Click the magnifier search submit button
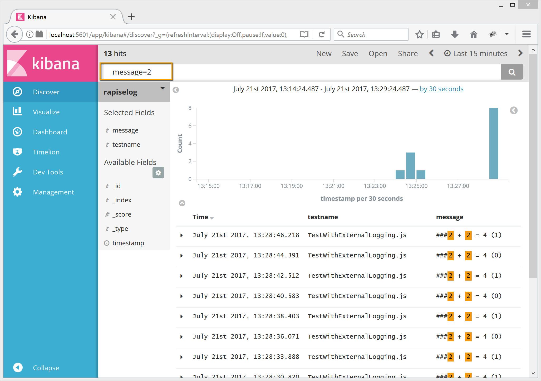Screen dimensions: 541x381 [x=512, y=72]
